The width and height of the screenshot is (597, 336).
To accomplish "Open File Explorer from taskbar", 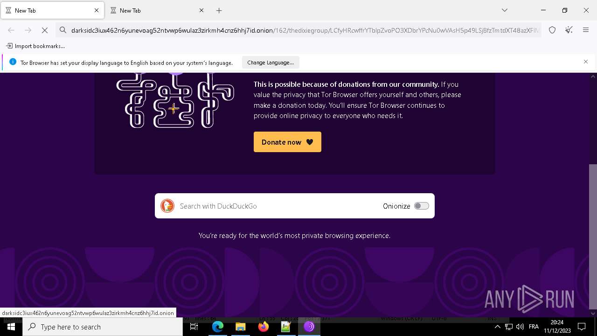I will tap(241, 327).
